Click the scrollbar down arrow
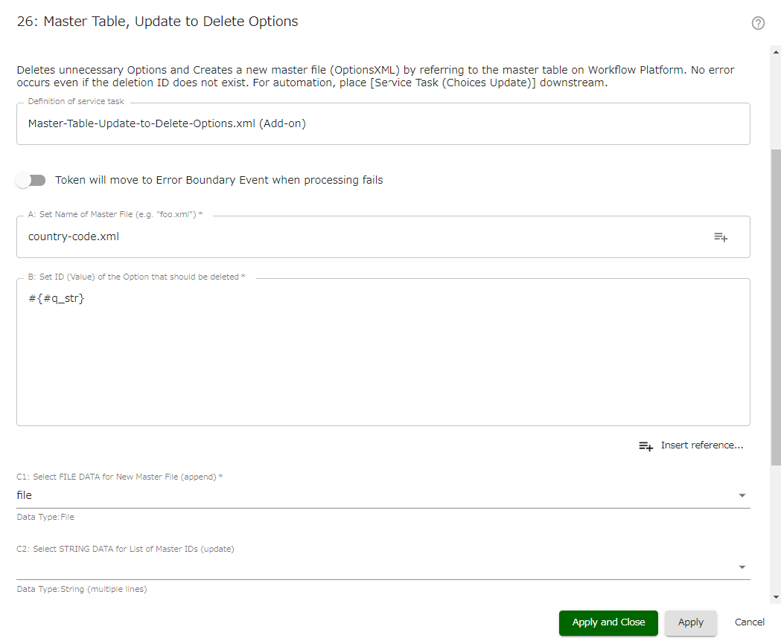The width and height of the screenshot is (781, 641). pyautogui.click(x=774, y=595)
